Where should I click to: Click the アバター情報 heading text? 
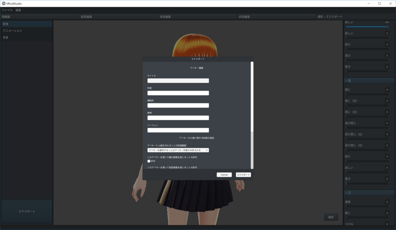click(x=196, y=68)
